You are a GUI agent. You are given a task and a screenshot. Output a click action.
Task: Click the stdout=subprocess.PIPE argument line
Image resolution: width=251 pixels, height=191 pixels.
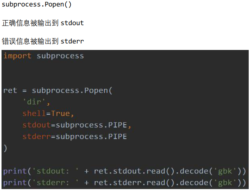coord(77,125)
